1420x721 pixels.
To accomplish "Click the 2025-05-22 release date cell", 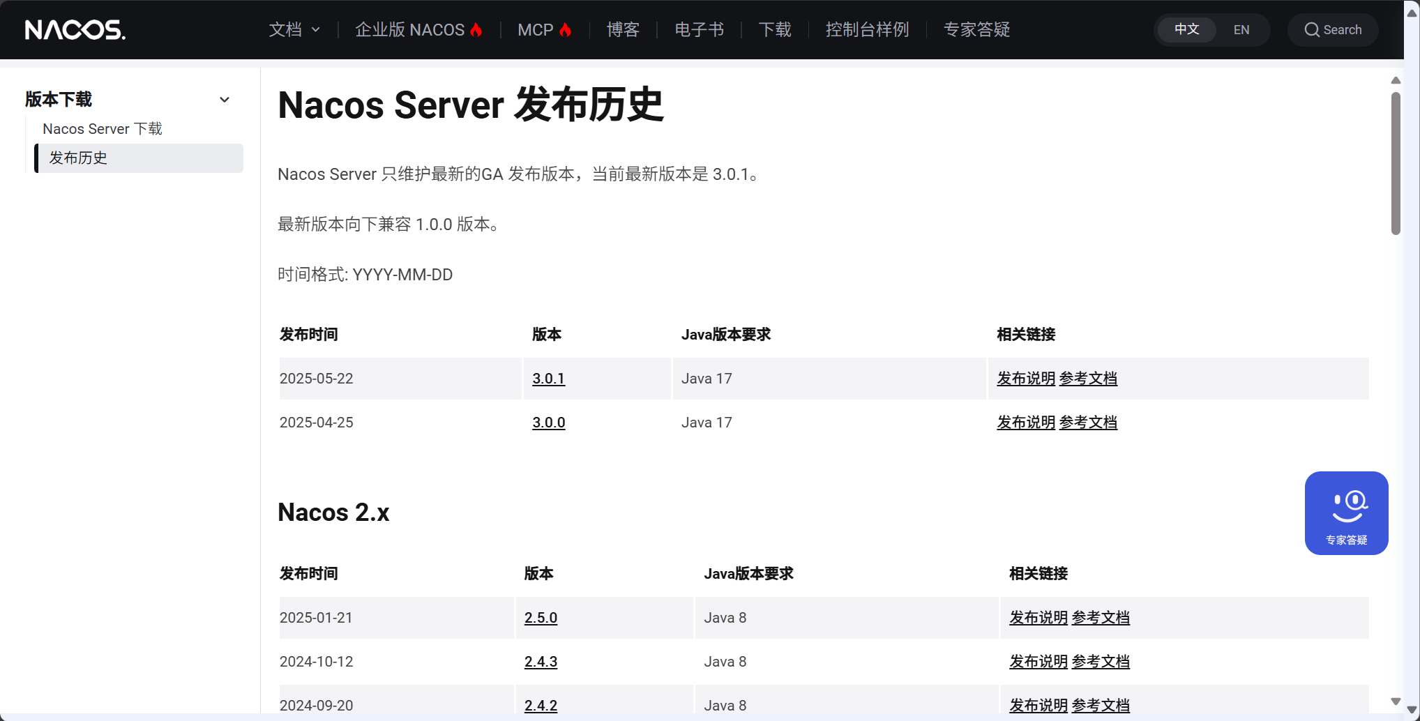I will [x=400, y=379].
